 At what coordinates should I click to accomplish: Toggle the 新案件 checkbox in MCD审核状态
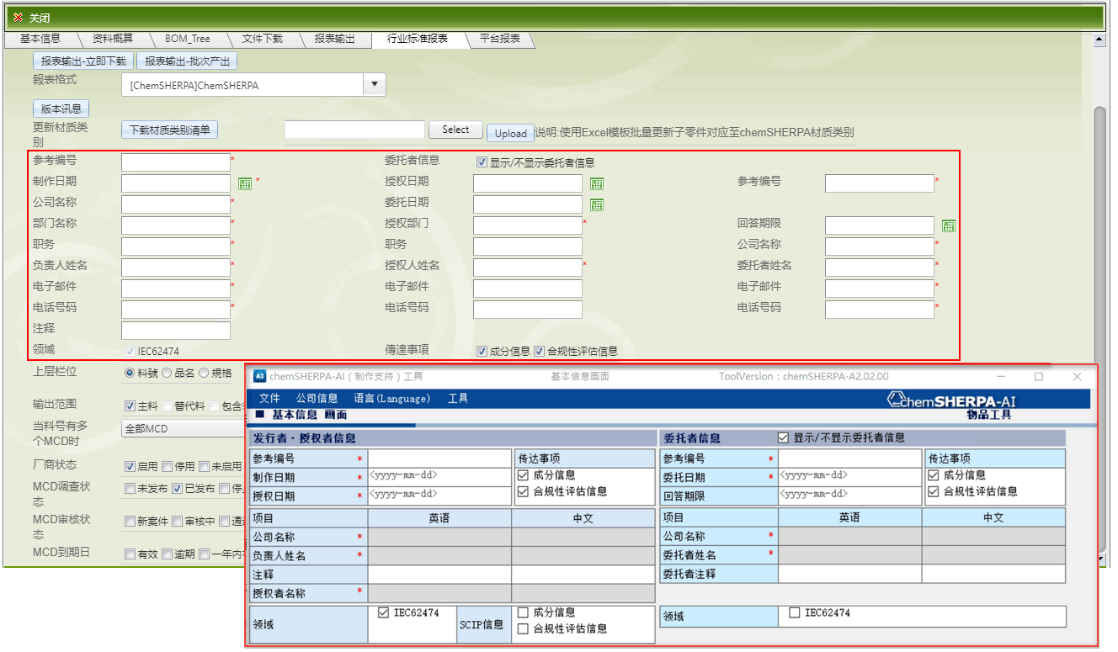130,522
